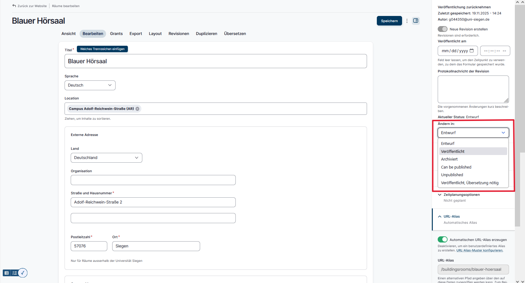
Task: Click the three-dot menu beside Speichern
Action: (x=407, y=21)
